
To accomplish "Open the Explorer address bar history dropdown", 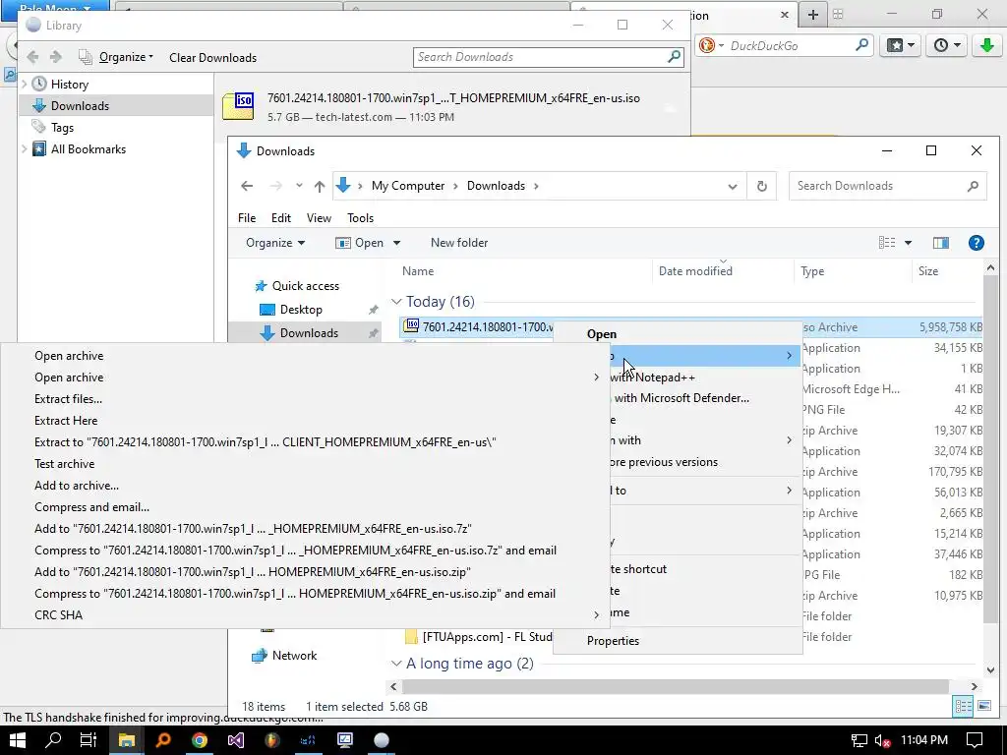I will (732, 186).
